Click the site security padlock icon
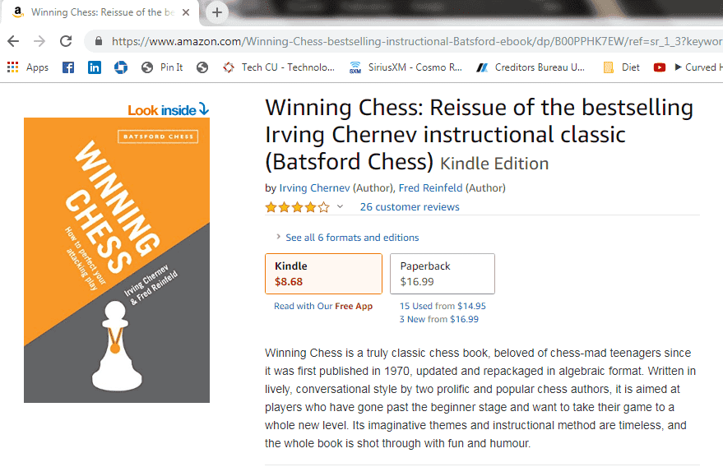The image size is (723, 467). click(x=99, y=41)
